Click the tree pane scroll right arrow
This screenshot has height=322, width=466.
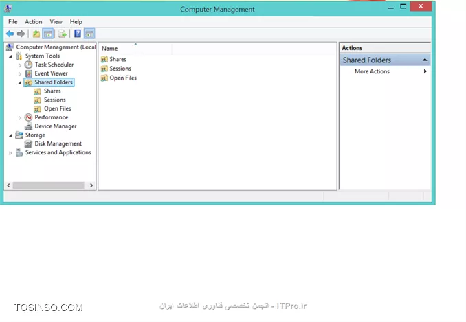[91, 185]
